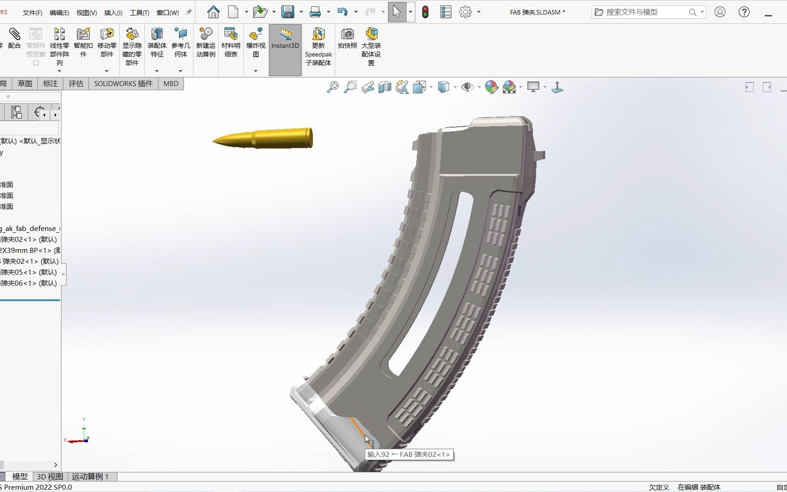Open file folder icon
This screenshot has height=492, width=787.
click(x=260, y=12)
